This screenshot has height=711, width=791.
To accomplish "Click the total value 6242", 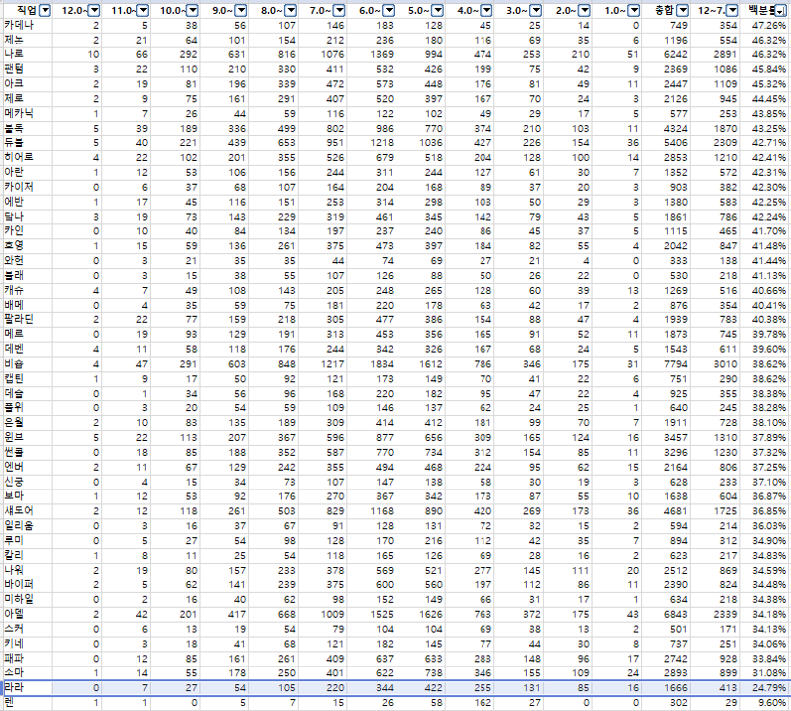I will pos(666,54).
